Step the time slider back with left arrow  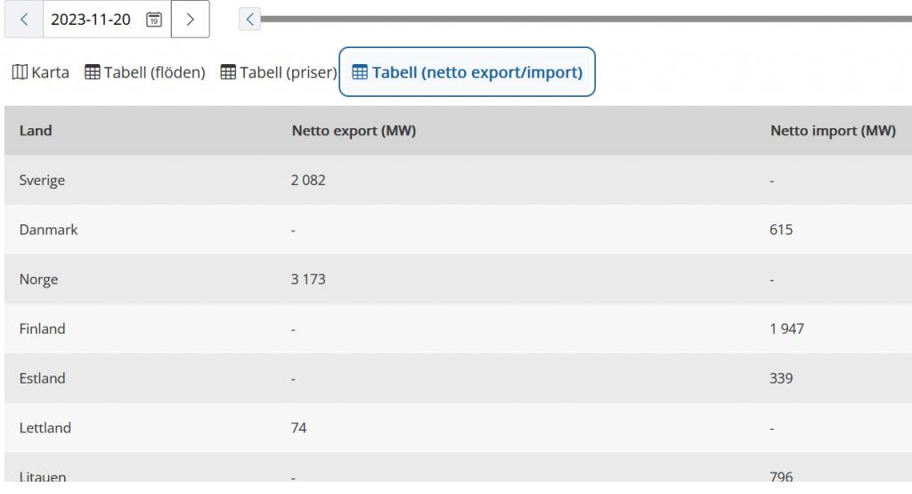coord(250,19)
